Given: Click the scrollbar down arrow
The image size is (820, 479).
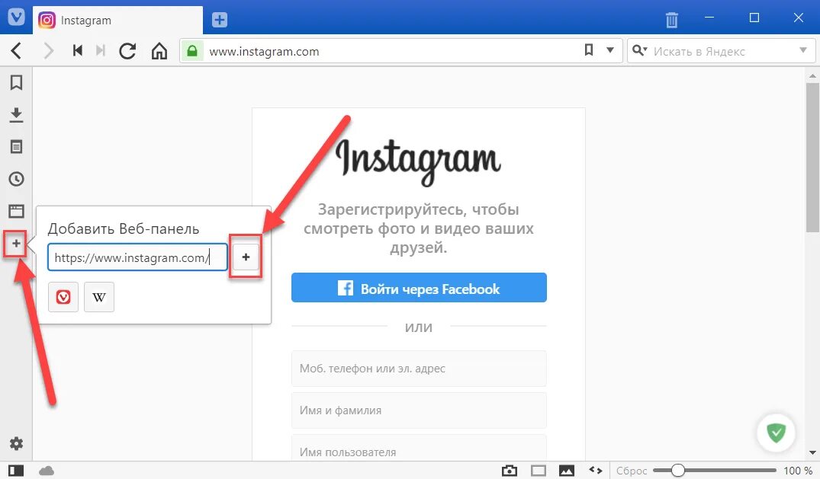Looking at the screenshot, I should click(812, 452).
